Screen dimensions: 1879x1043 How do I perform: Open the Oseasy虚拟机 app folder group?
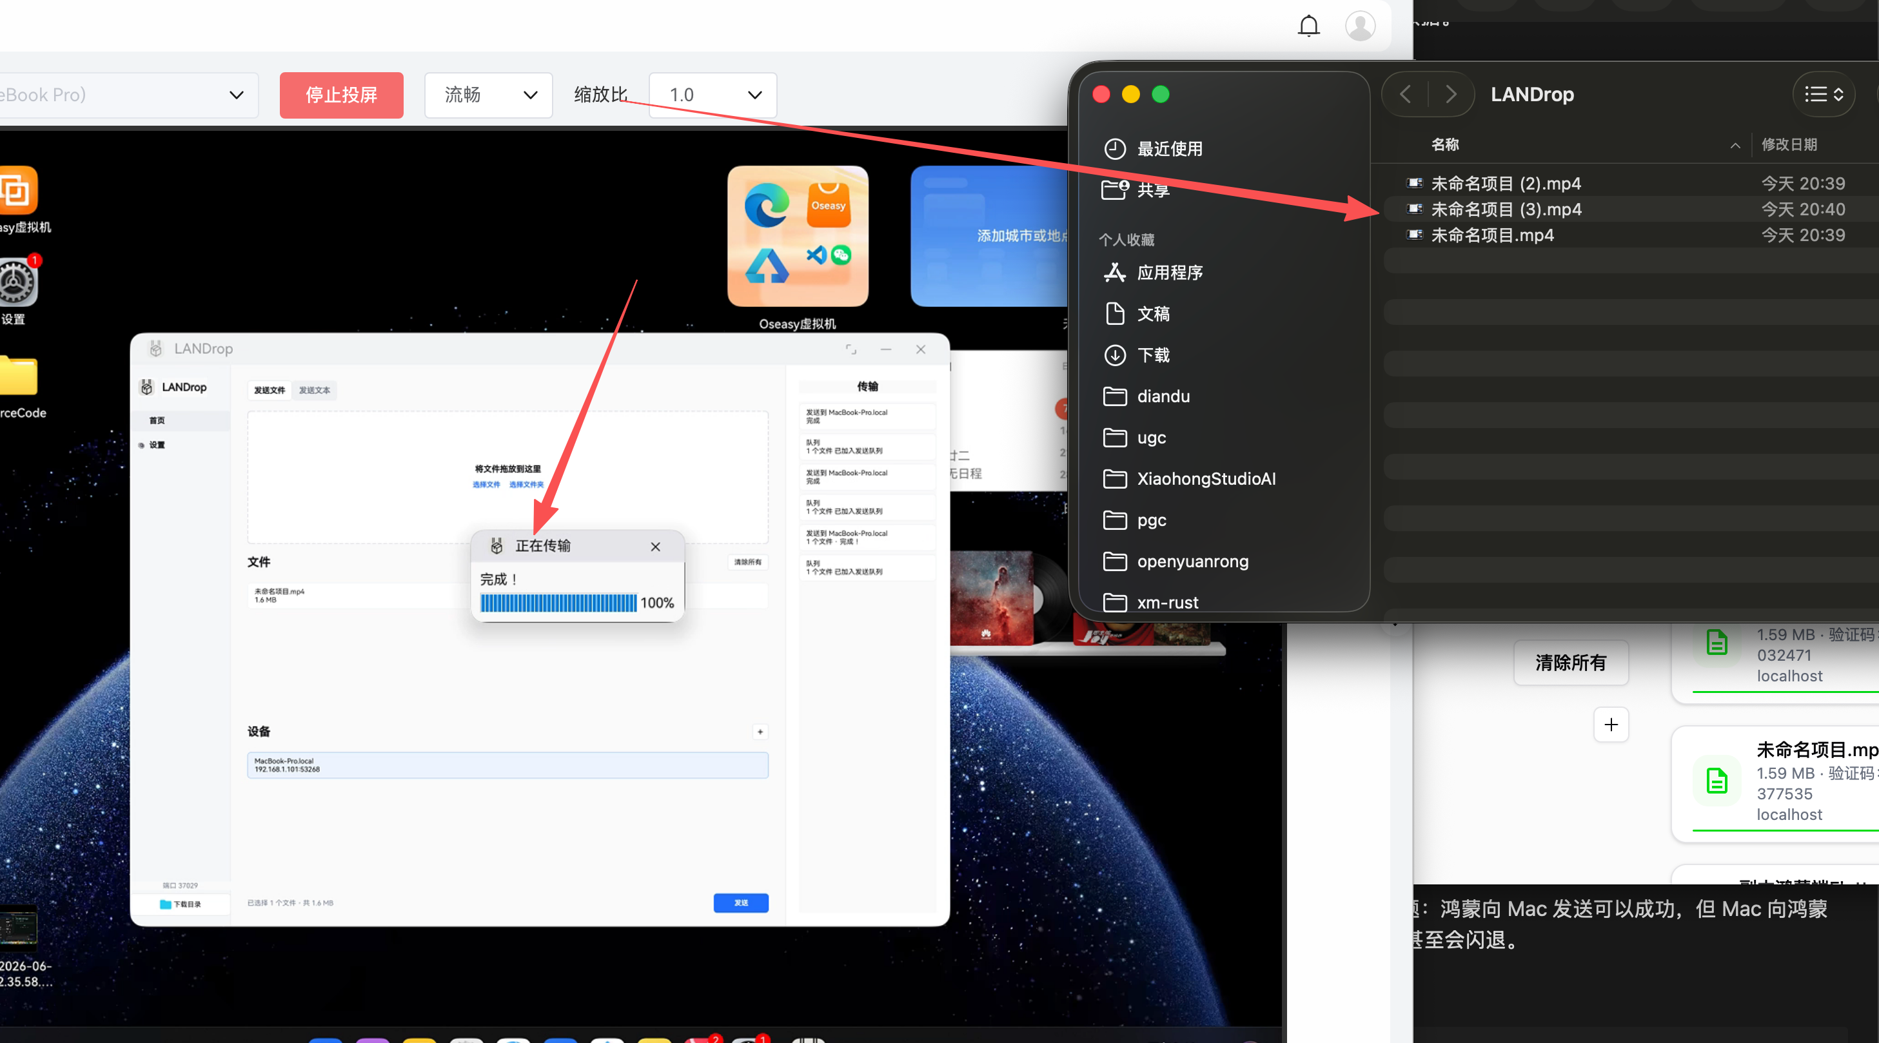[x=797, y=237]
